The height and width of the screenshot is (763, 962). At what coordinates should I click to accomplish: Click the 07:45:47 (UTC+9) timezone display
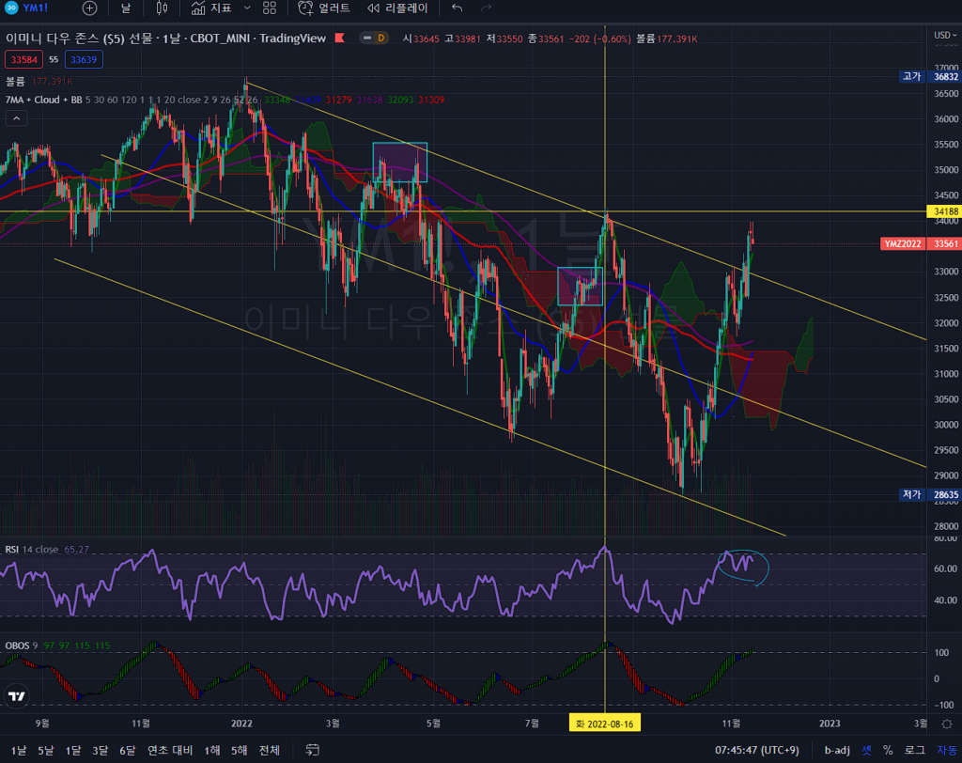tap(756, 750)
